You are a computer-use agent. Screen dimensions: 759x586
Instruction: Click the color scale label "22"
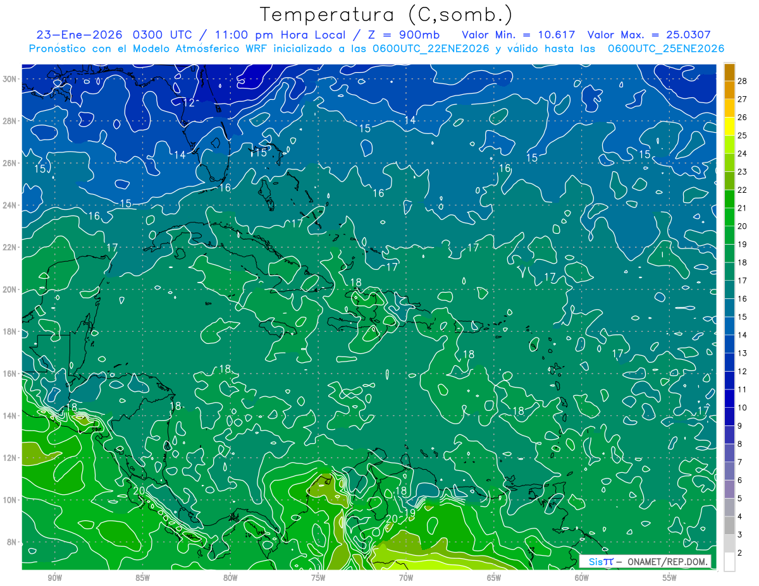click(743, 190)
